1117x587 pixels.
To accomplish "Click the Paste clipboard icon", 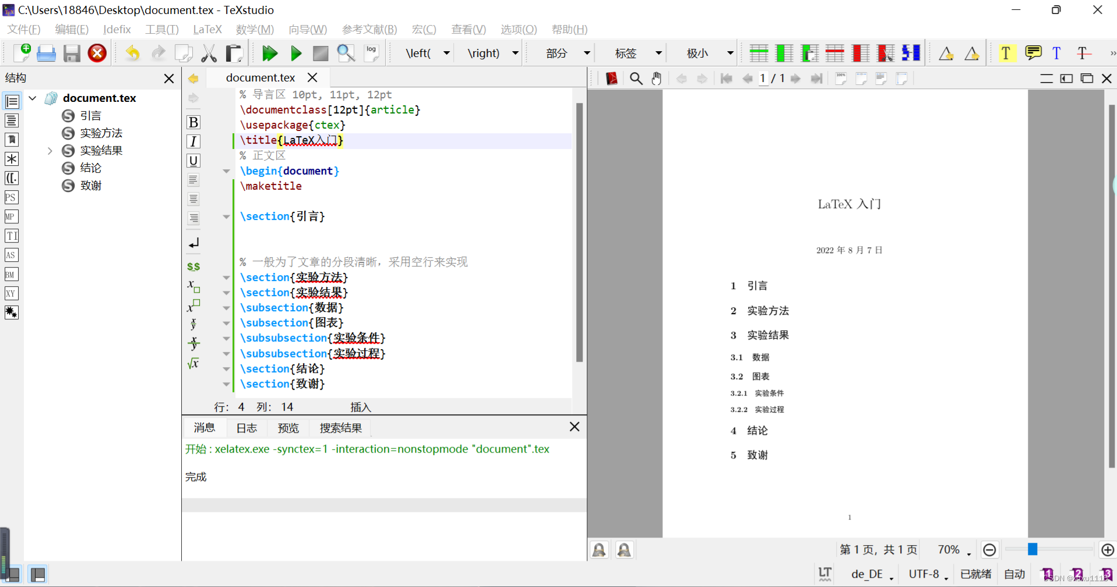I will point(234,53).
